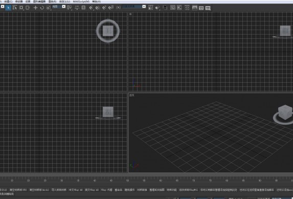Open the Layer Manager icon
This screenshot has width=293, height=199.
(x=165, y=8)
